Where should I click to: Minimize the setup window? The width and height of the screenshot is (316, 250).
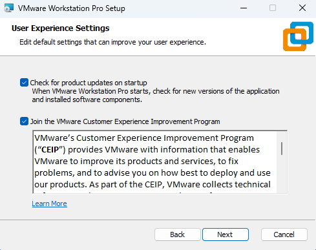coord(244,8)
